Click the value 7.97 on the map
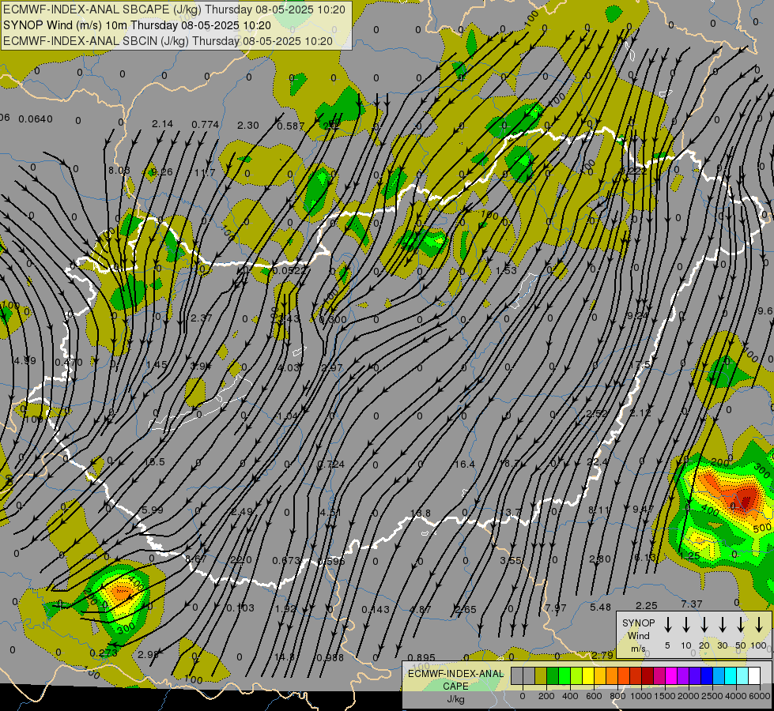The image size is (774, 711). [x=556, y=608]
